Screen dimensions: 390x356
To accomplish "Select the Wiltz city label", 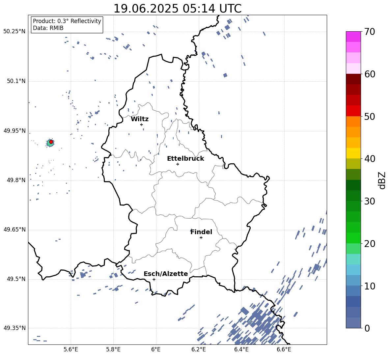I will (x=140, y=119).
